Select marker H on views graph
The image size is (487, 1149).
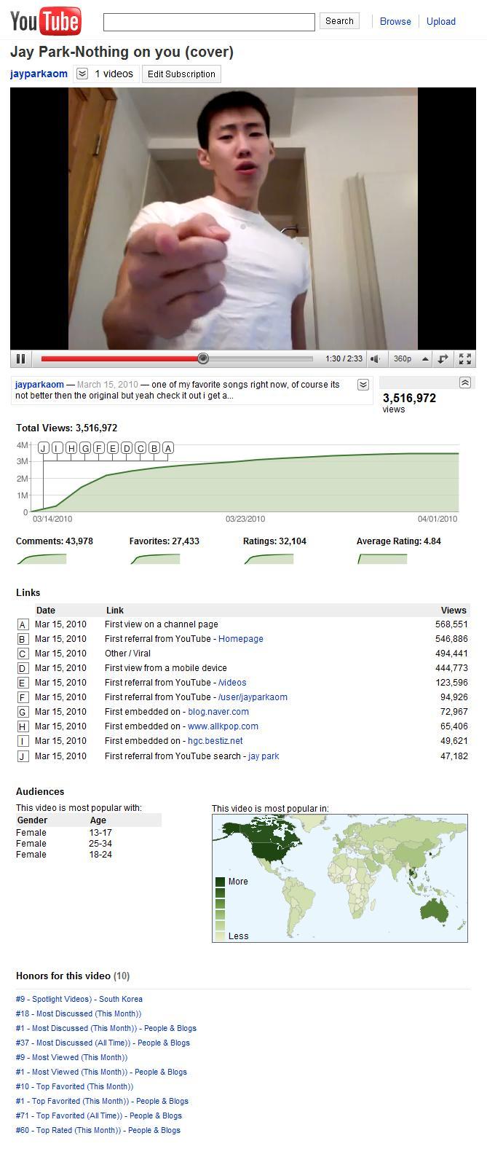(x=71, y=448)
